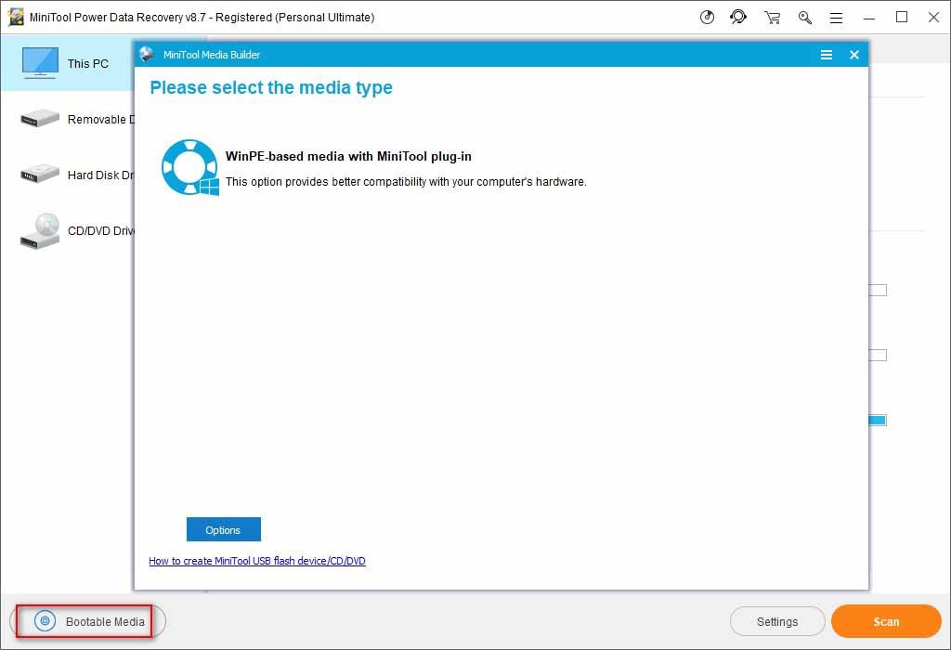This screenshot has height=650, width=951.
Task: Select Hard Disk Drive in the sidebar
Action: [67, 175]
